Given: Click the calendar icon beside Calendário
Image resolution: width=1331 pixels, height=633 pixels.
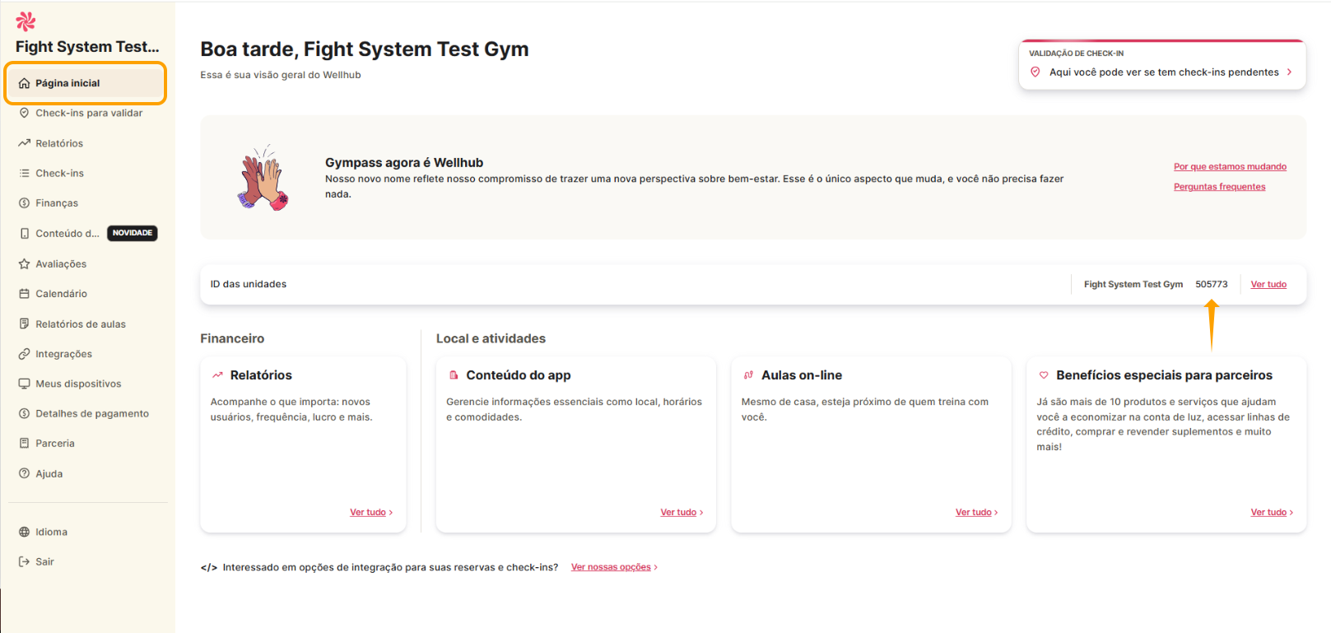Looking at the screenshot, I should 24,293.
